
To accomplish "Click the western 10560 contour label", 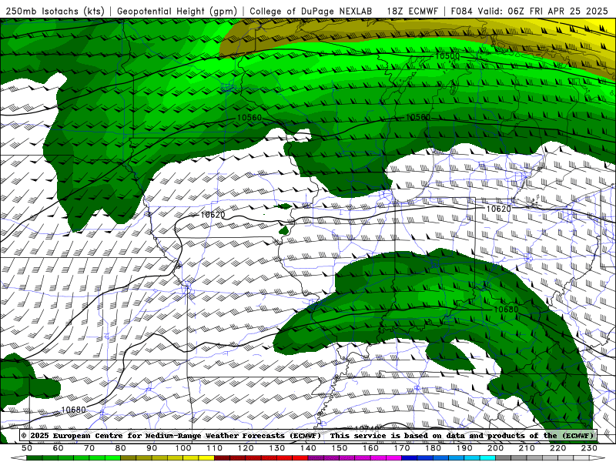I will click(x=249, y=118).
